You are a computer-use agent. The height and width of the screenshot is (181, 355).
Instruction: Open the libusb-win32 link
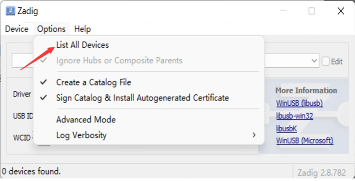[x=295, y=116]
